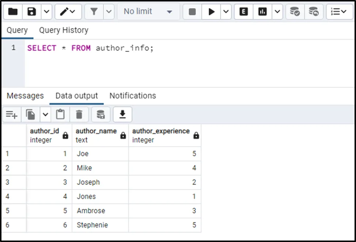Open the Copy options dropdown arrow
Screen dimensions: 356x242
pyautogui.click(x=45, y=115)
